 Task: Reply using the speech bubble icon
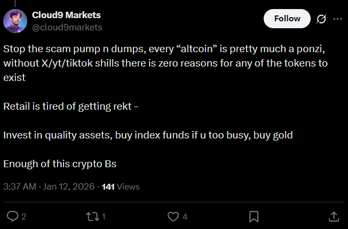tap(12, 216)
